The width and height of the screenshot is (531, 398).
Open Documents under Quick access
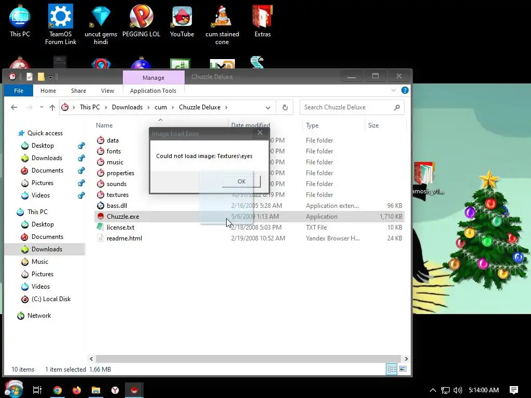(47, 170)
